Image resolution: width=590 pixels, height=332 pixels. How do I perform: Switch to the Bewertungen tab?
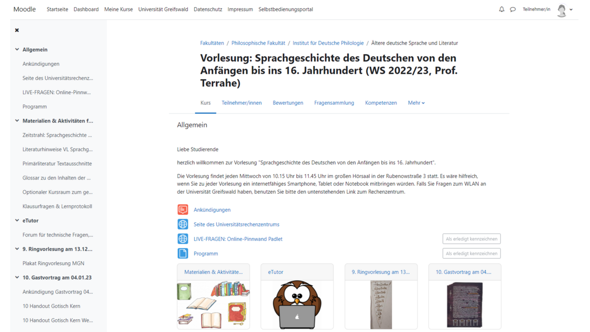[288, 103]
